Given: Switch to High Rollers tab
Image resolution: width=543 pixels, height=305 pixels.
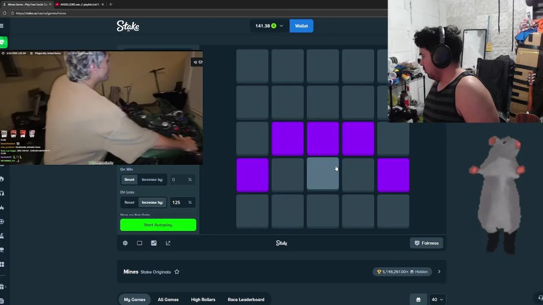Looking at the screenshot, I should pos(203,299).
